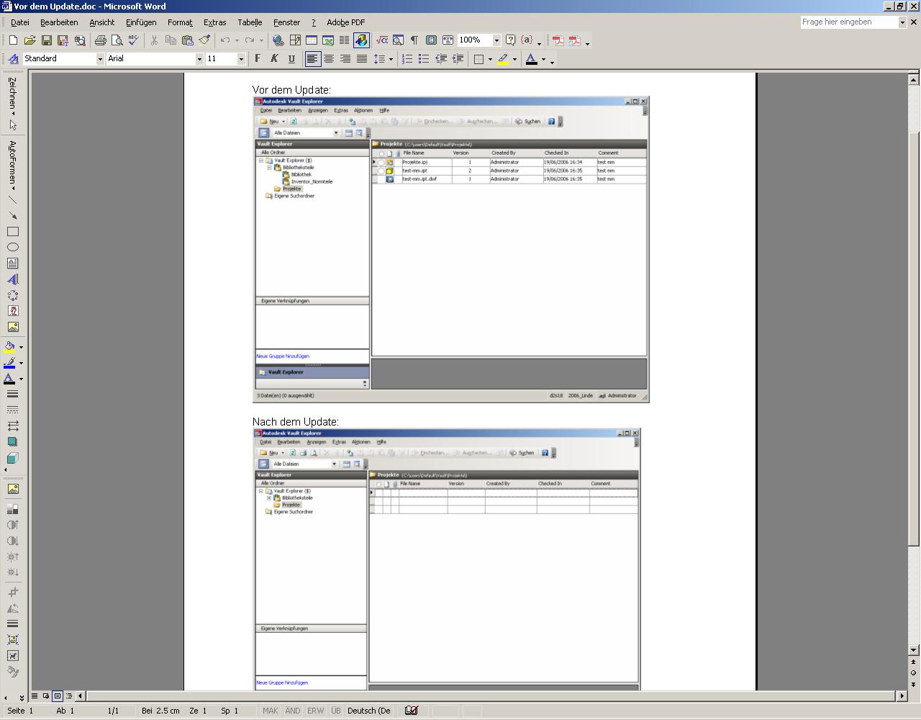Click the line color brush on drawing toolbar
Screen dimensions: 921x720
click(x=9, y=363)
